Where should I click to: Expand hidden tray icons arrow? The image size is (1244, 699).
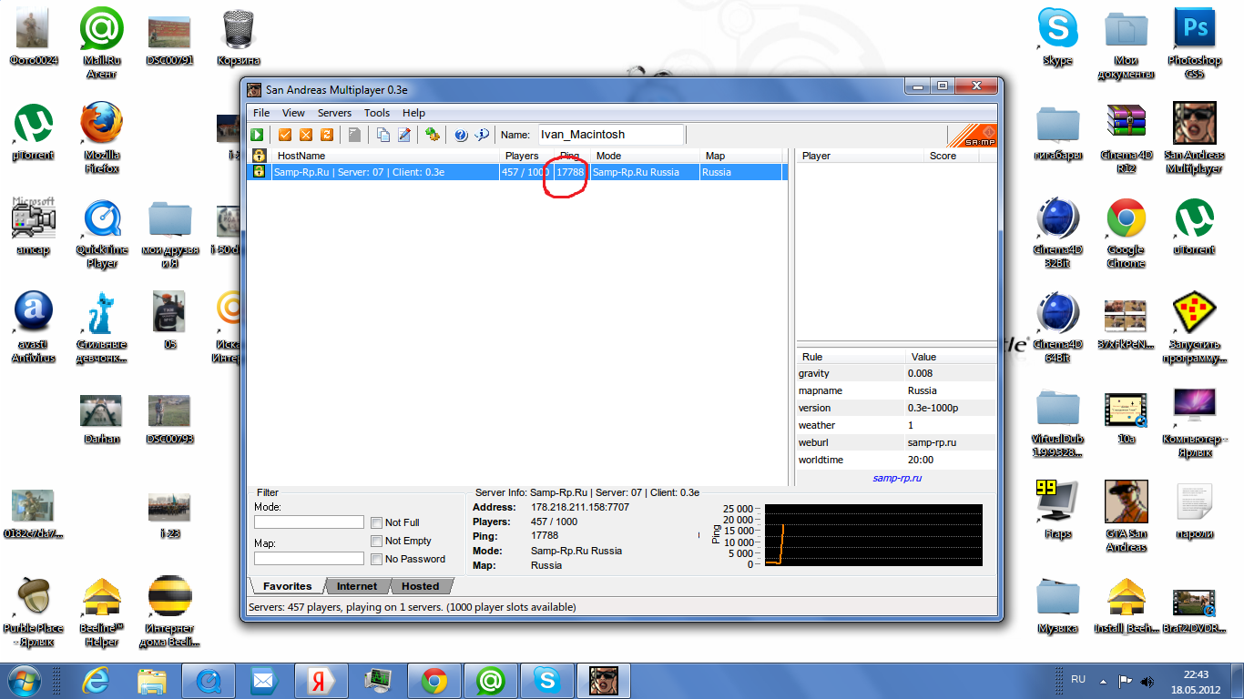1104,681
